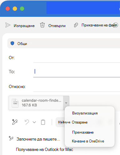The height and width of the screenshot is (155, 120).
Task: Open the attachment dropdown arrow
Action: coord(66,103)
